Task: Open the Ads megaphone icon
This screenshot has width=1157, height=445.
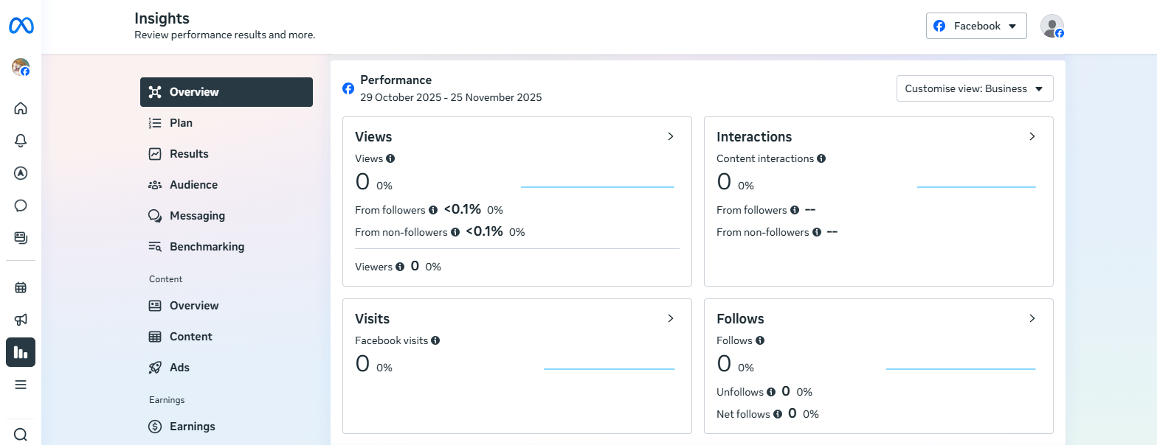Action: 21,320
